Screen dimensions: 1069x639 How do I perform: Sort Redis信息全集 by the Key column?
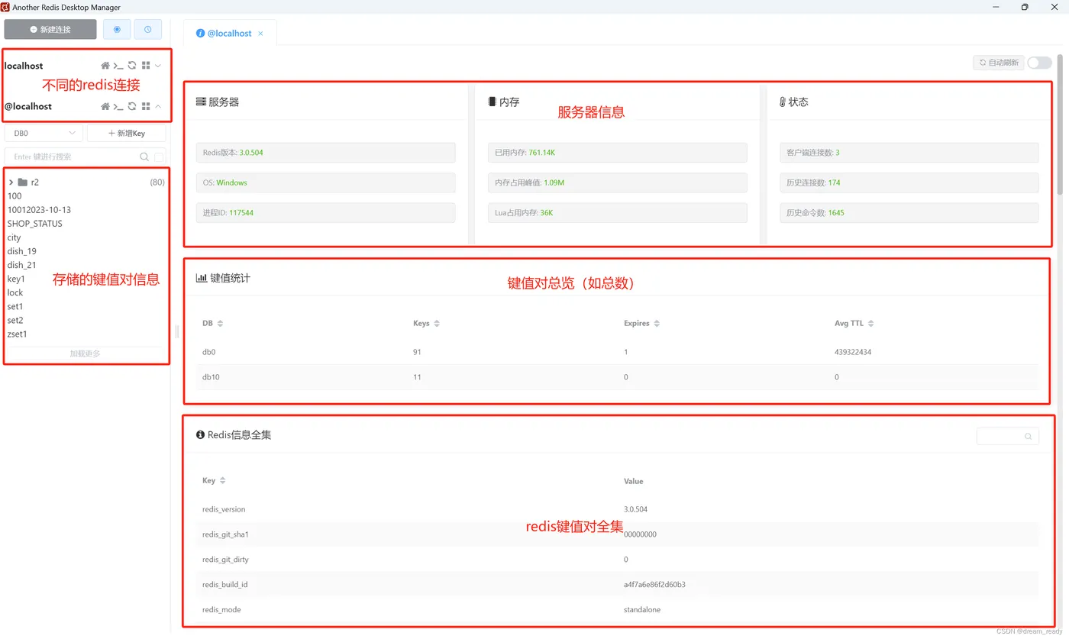coord(222,481)
